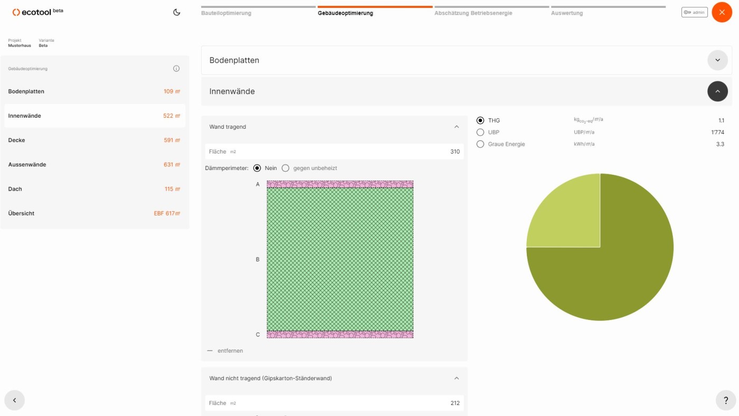
Task: Click the admin key badge
Action: [694, 12]
